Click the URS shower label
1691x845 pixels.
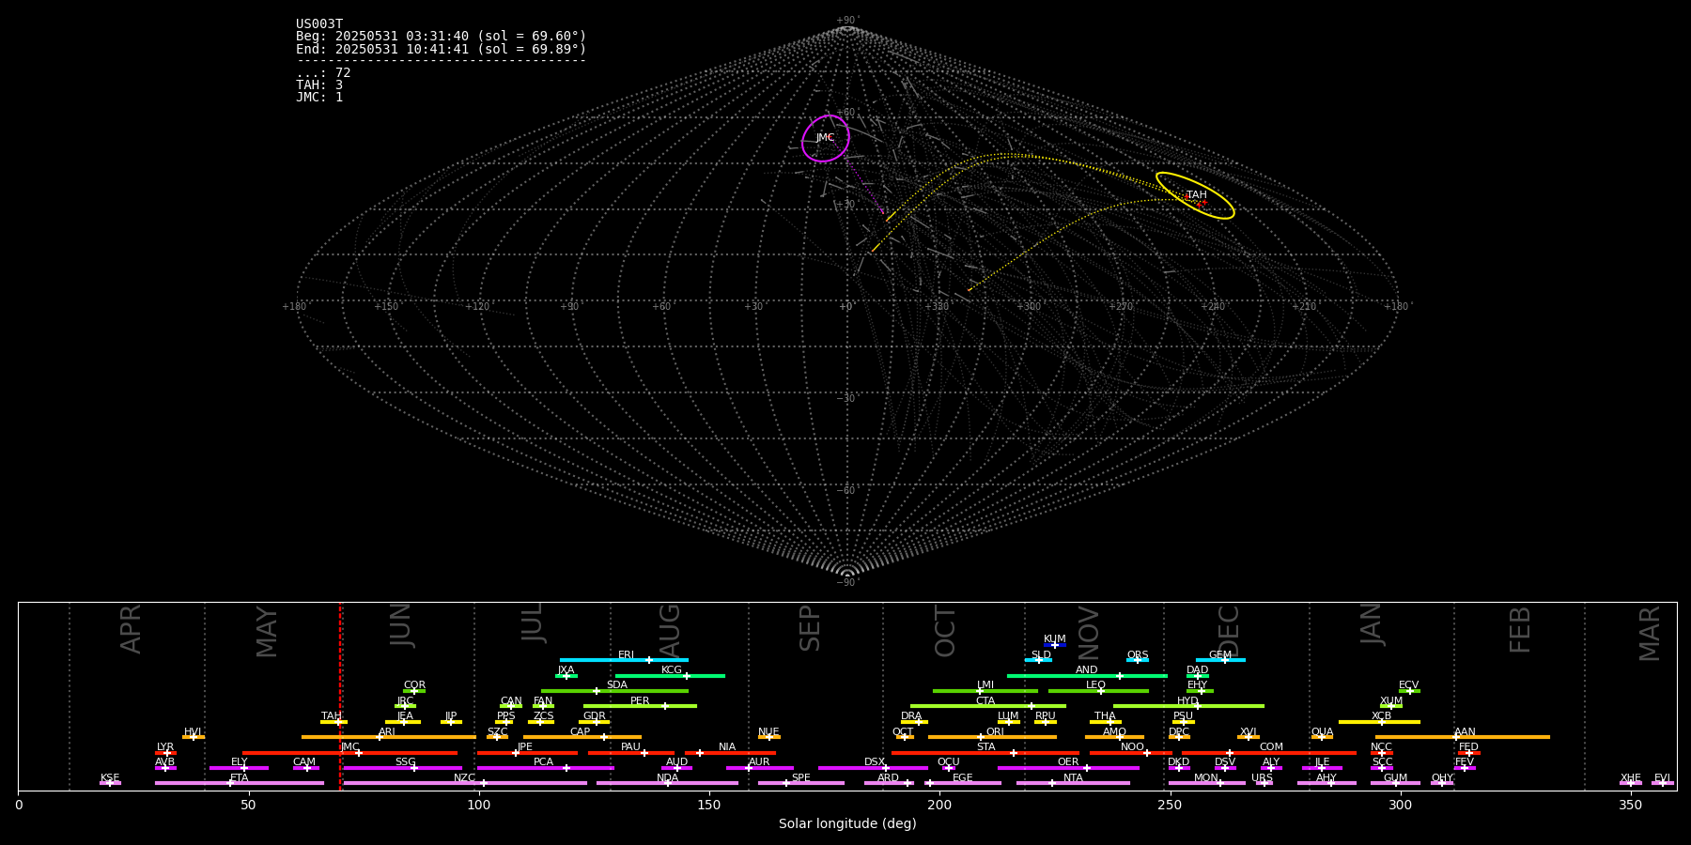[x=1263, y=778]
